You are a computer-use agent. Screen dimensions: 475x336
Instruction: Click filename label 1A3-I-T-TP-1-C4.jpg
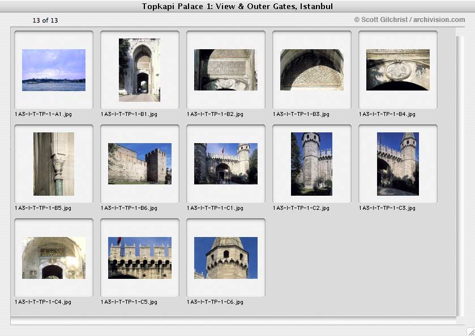click(43, 302)
